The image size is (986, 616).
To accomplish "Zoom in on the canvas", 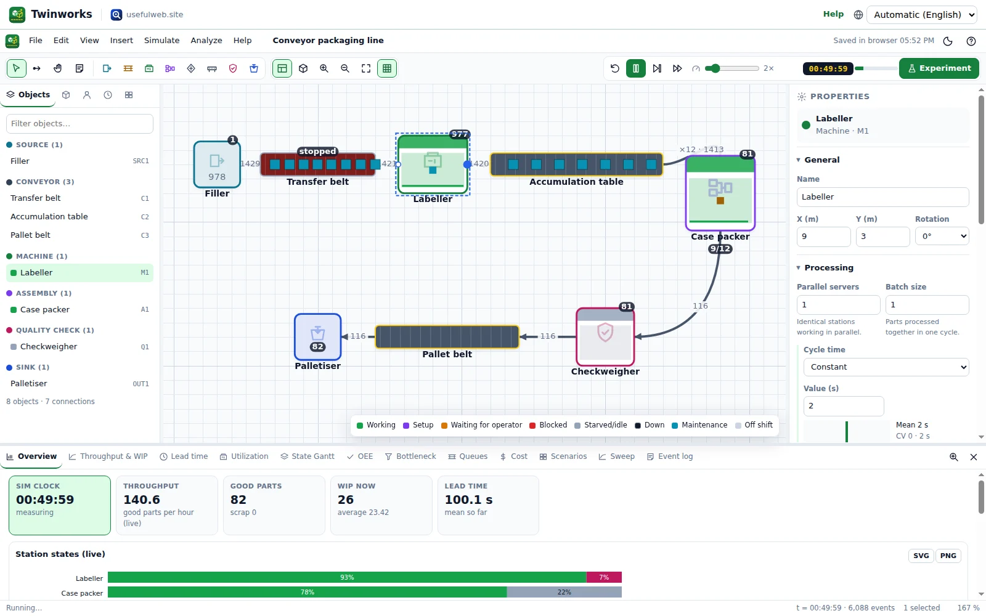I will (324, 68).
